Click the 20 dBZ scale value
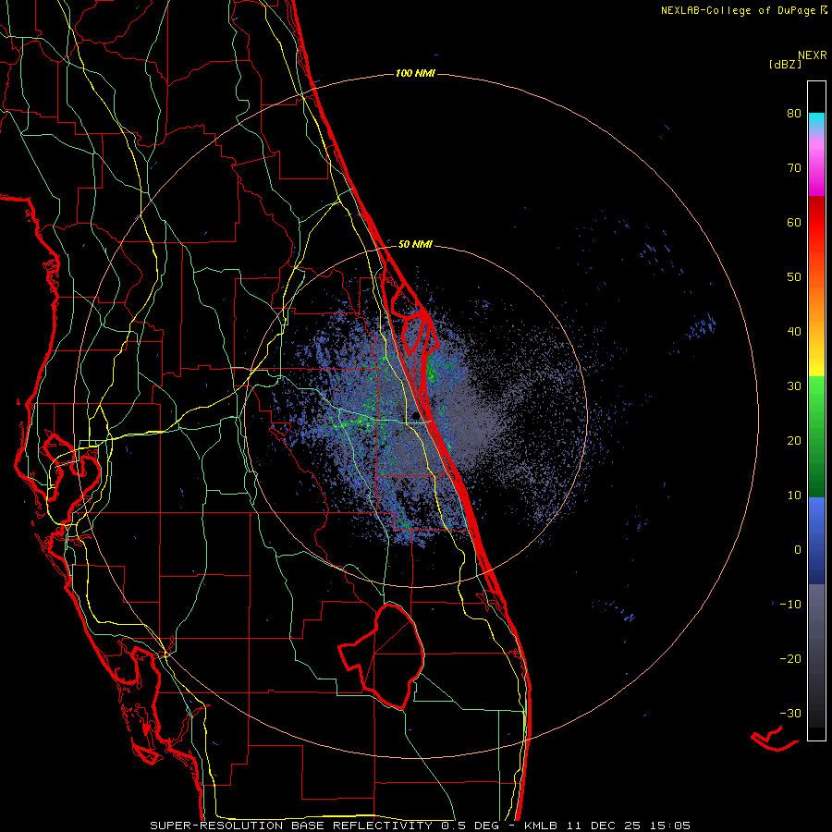Image resolution: width=832 pixels, height=832 pixels. coord(794,441)
